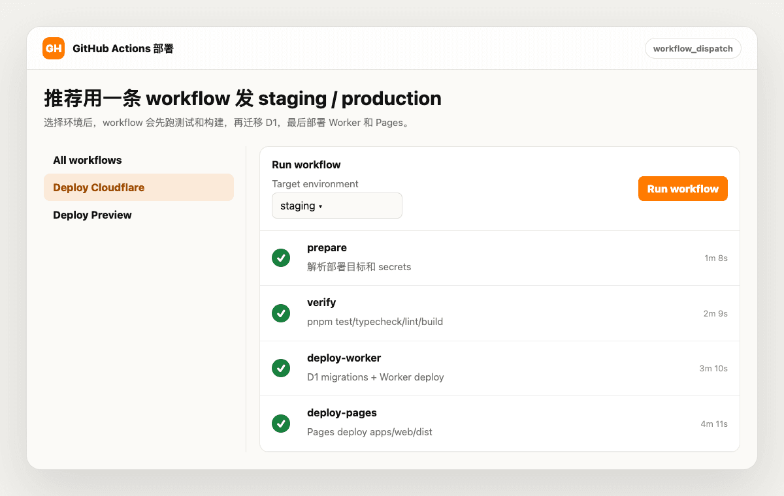Click the 'Run workflow' section heading
784x496 pixels.
coord(306,164)
